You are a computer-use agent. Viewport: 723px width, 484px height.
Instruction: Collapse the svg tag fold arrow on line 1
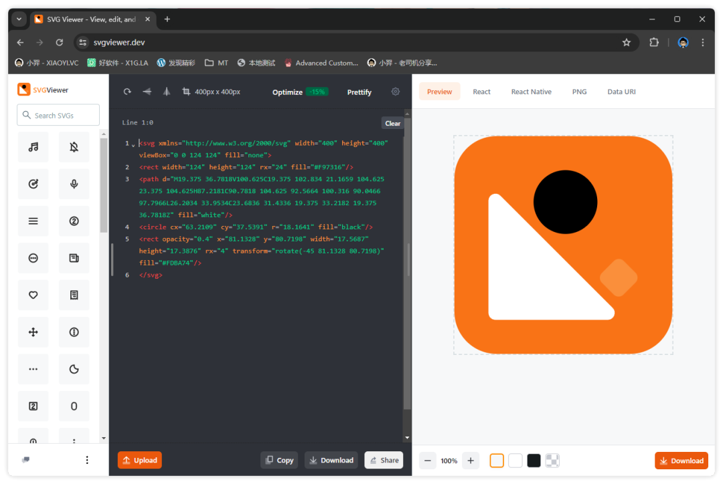133,144
